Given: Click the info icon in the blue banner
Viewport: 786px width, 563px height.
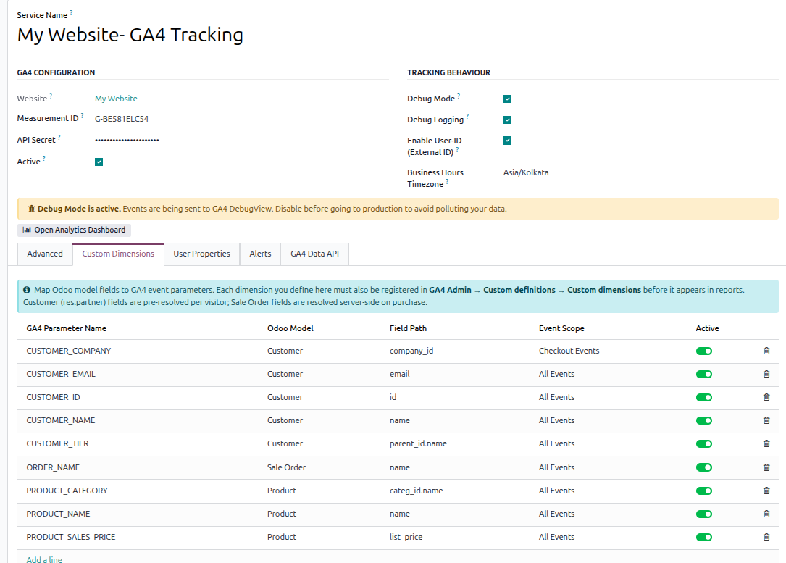Looking at the screenshot, I should [27, 290].
